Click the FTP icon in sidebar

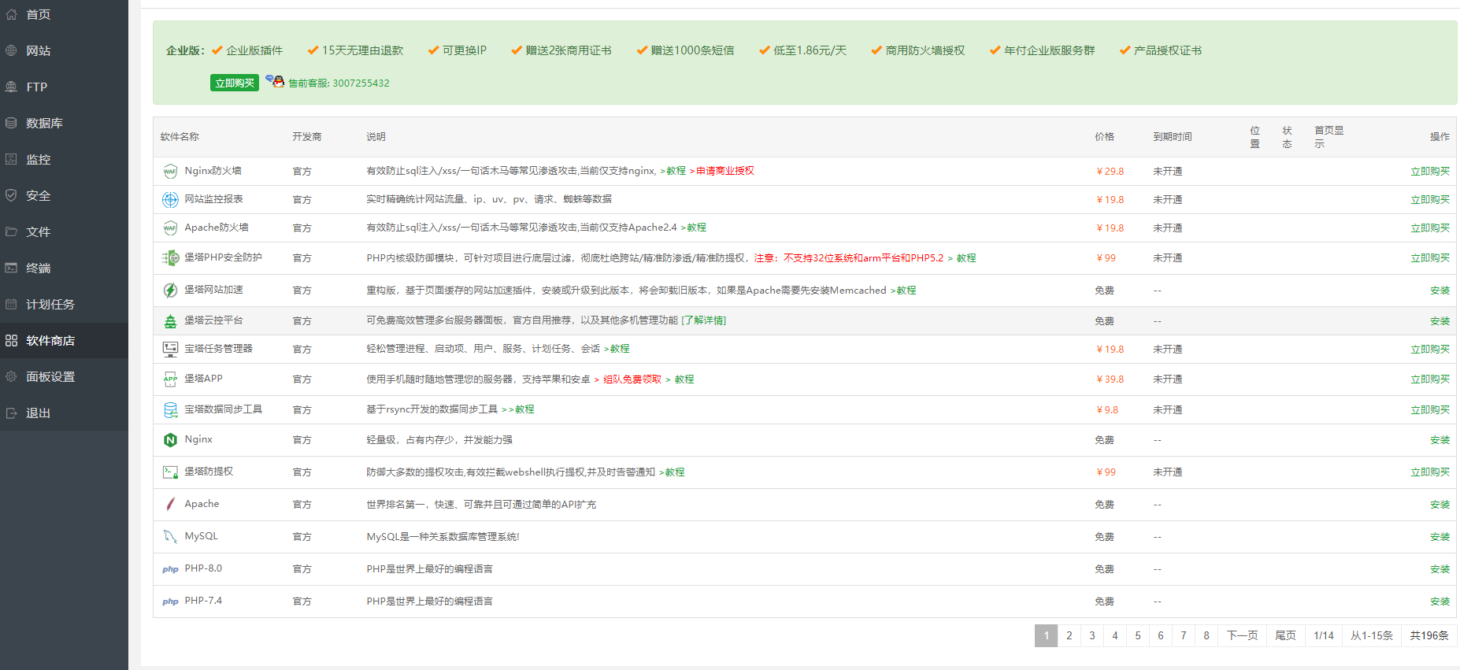click(11, 87)
